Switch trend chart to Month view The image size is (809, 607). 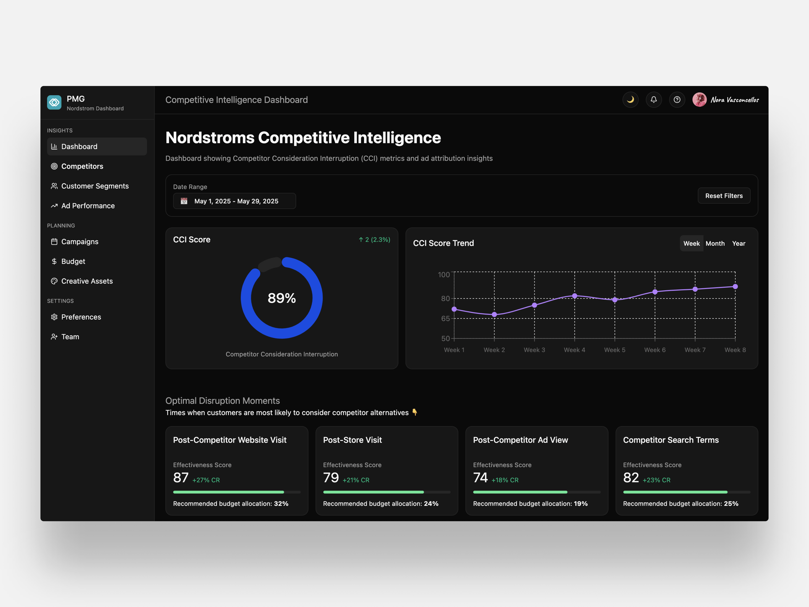point(715,243)
